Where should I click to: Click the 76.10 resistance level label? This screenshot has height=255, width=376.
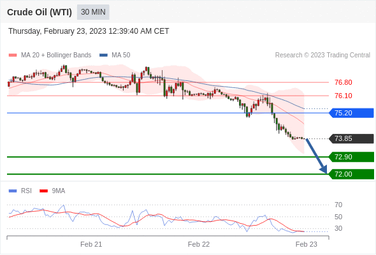pos(343,96)
